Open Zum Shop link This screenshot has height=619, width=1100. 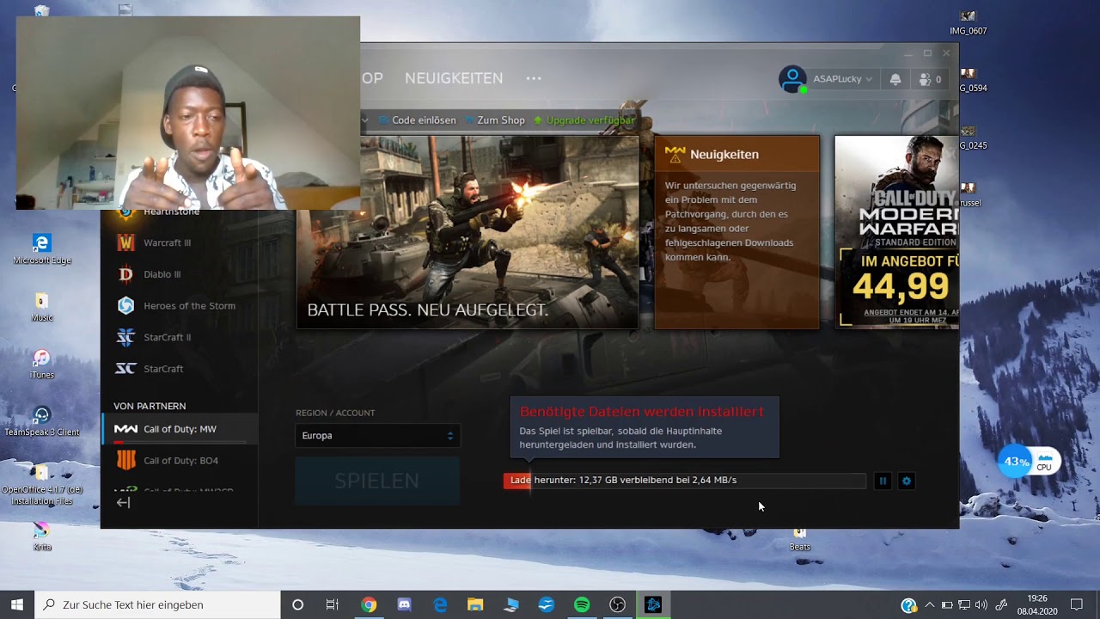(495, 120)
